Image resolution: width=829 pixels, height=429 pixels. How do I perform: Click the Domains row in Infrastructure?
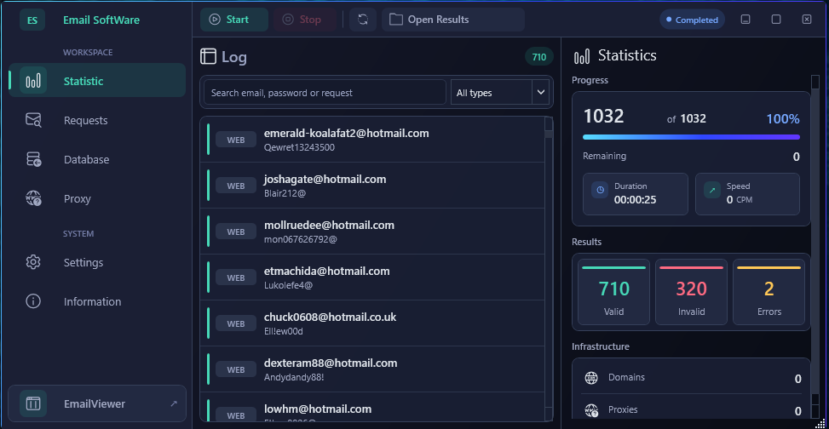(692, 378)
